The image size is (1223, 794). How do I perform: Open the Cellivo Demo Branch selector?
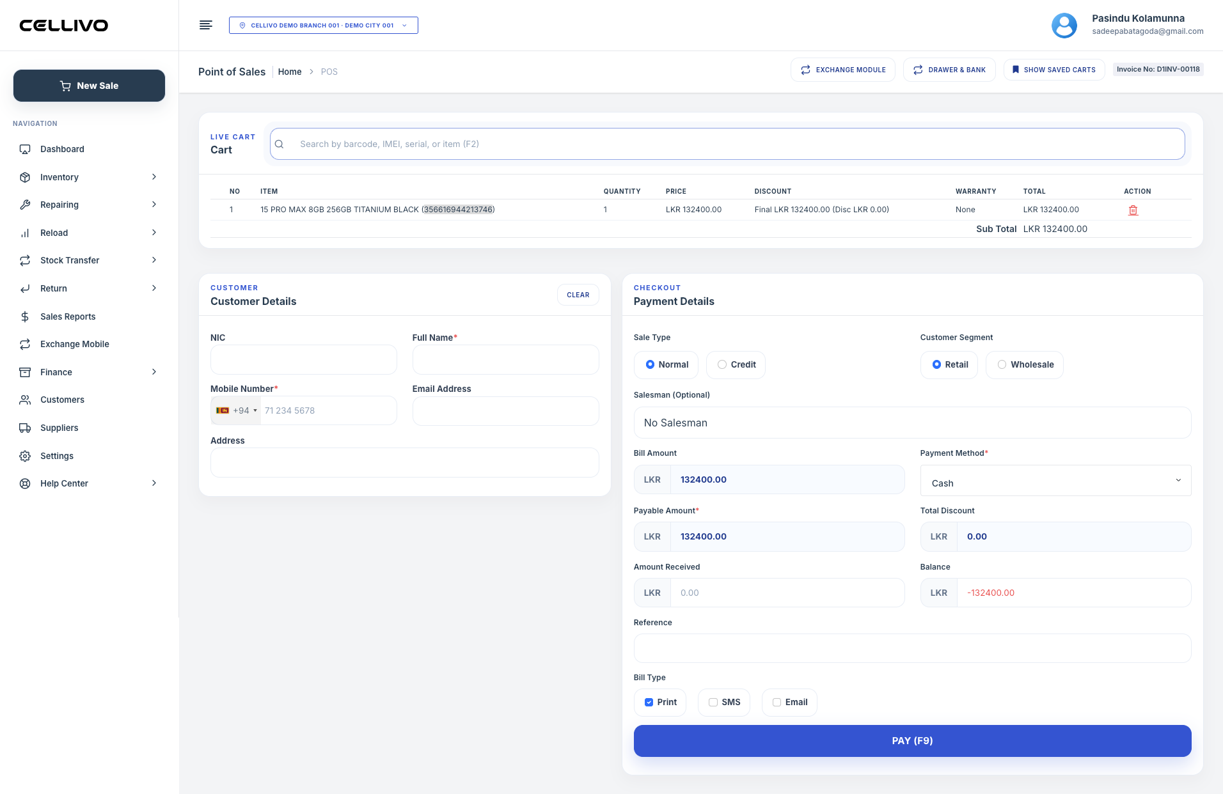tap(324, 26)
